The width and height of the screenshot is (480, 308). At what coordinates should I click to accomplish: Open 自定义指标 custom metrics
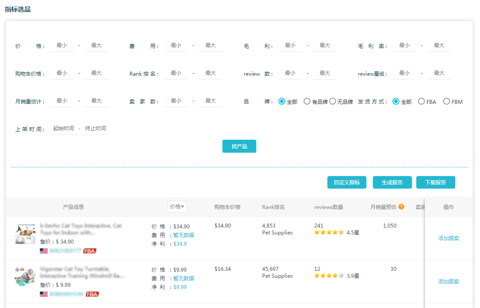pos(347,182)
